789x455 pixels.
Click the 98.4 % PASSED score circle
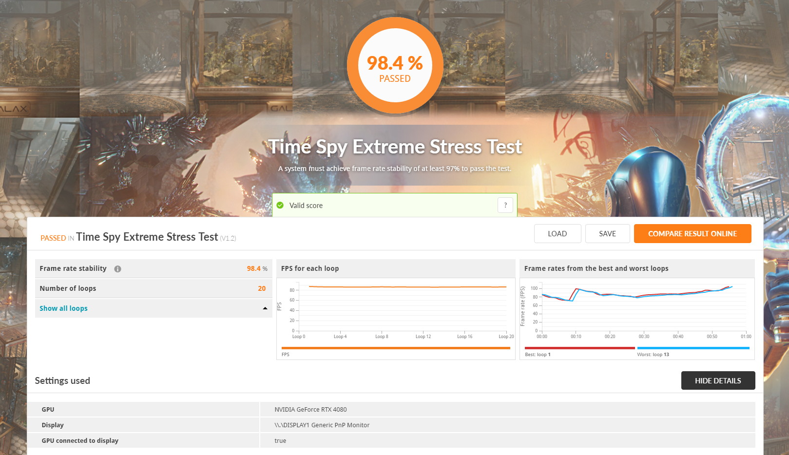395,65
